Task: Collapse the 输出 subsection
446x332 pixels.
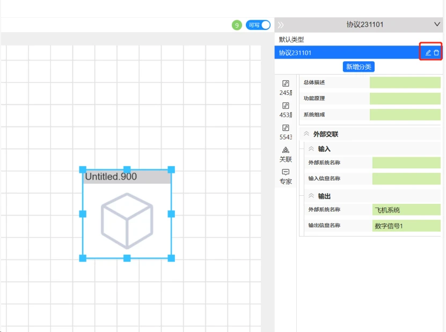Action: click(x=311, y=196)
